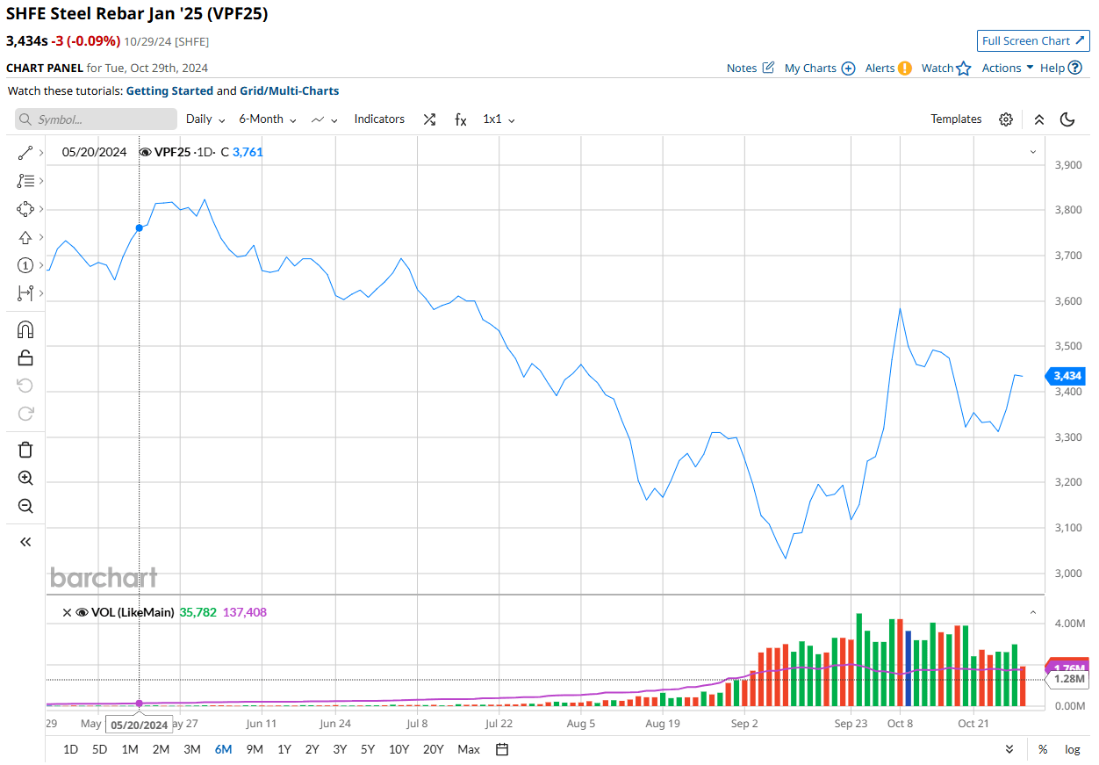This screenshot has height=765, width=1099.
Task: Open the compare symbols tool
Action: pyautogui.click(x=429, y=119)
